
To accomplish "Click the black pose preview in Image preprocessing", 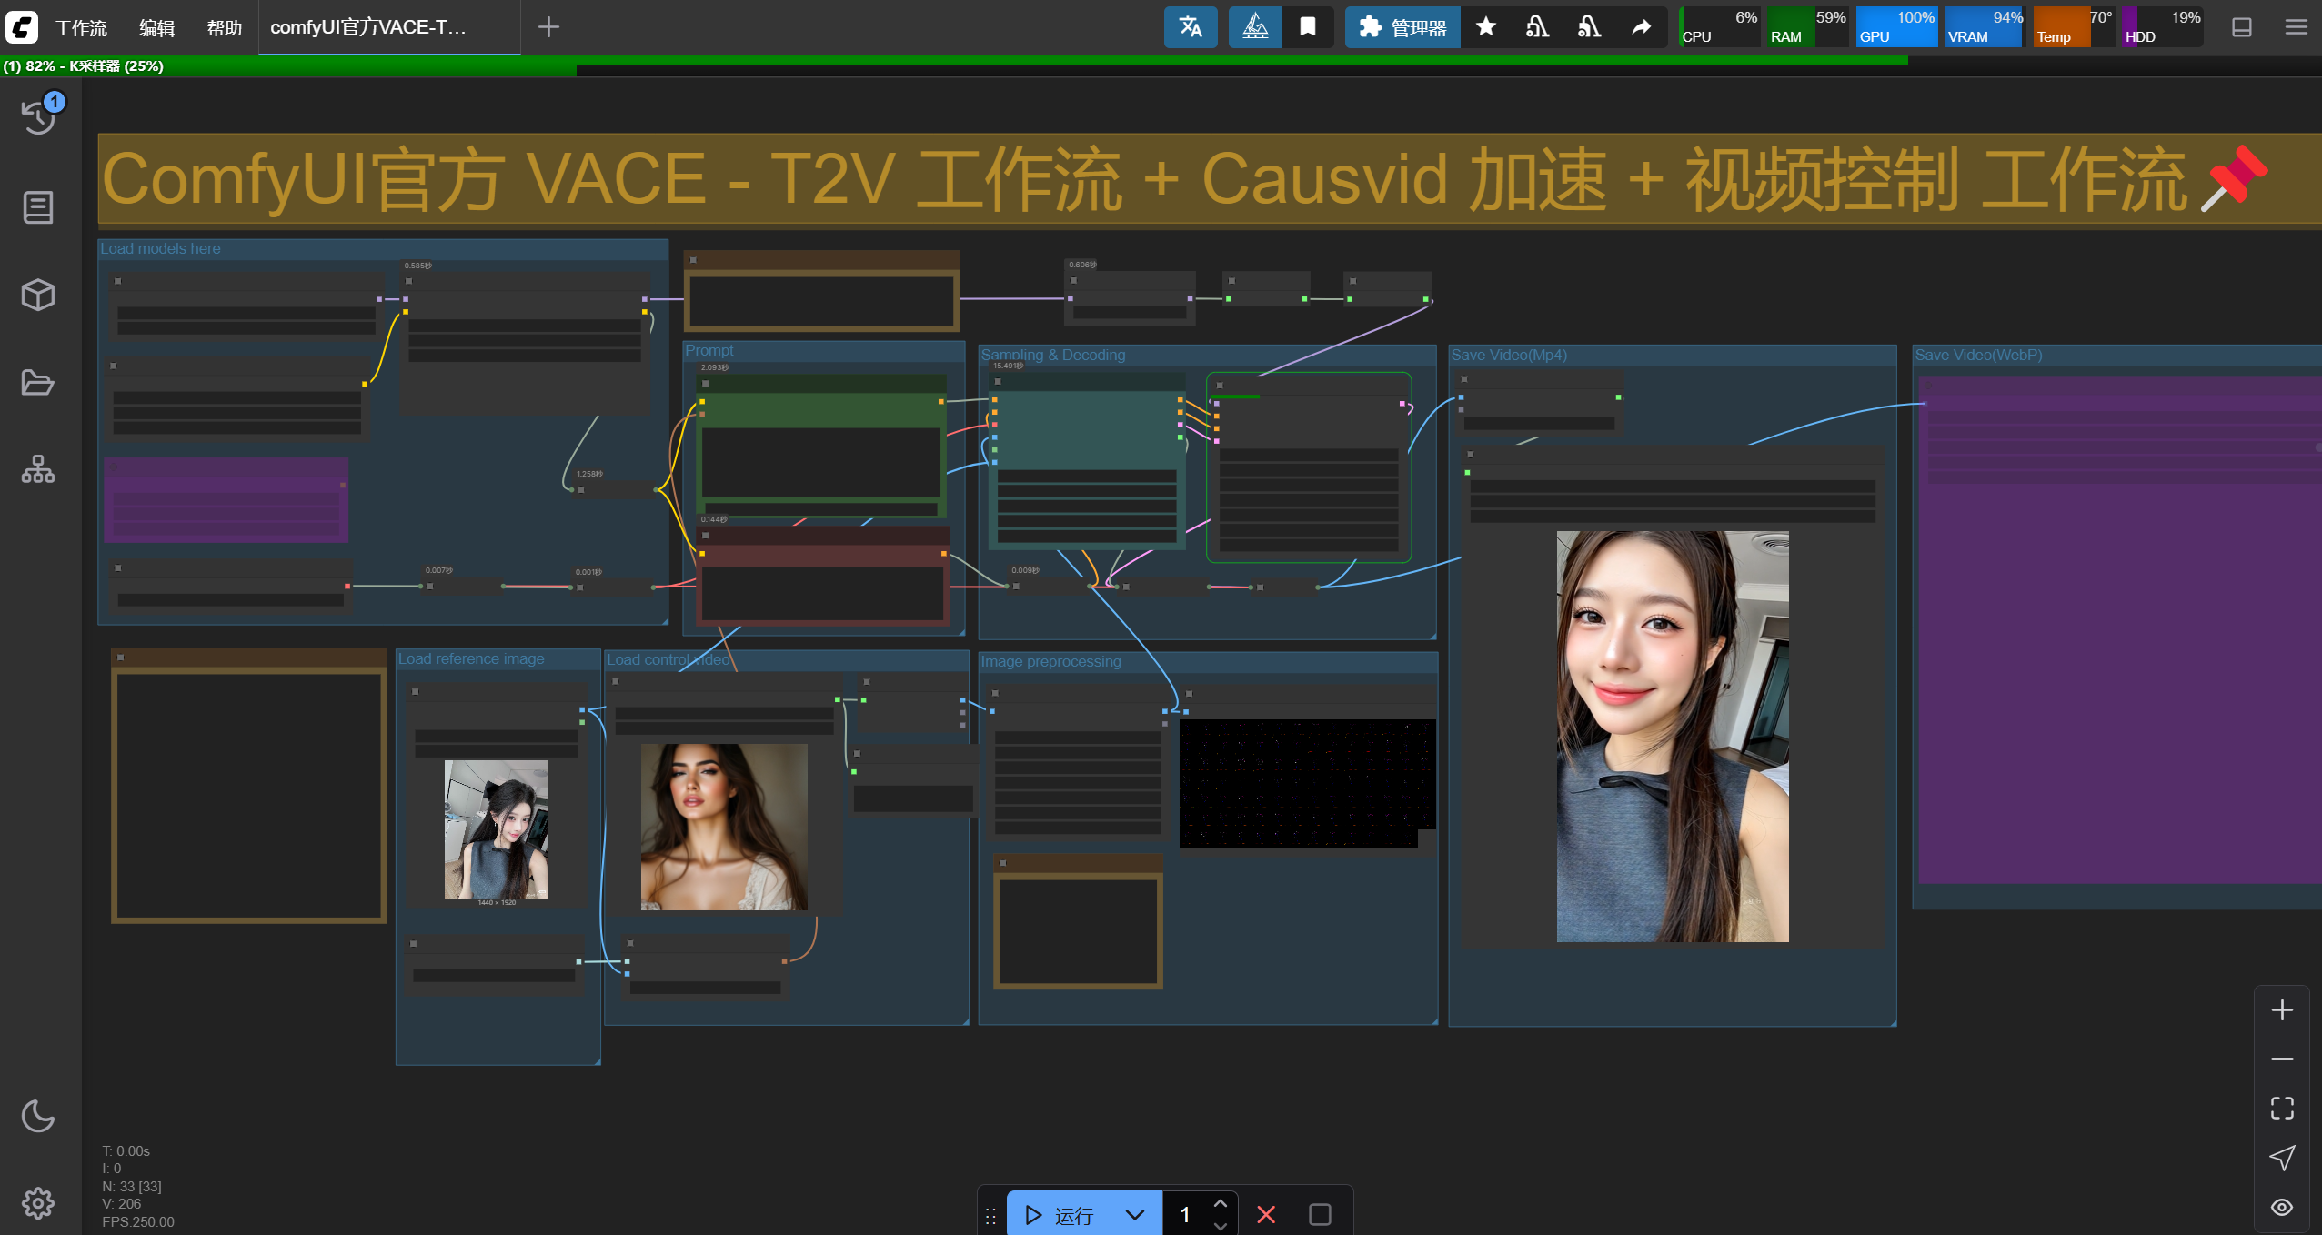I will coord(1307,783).
